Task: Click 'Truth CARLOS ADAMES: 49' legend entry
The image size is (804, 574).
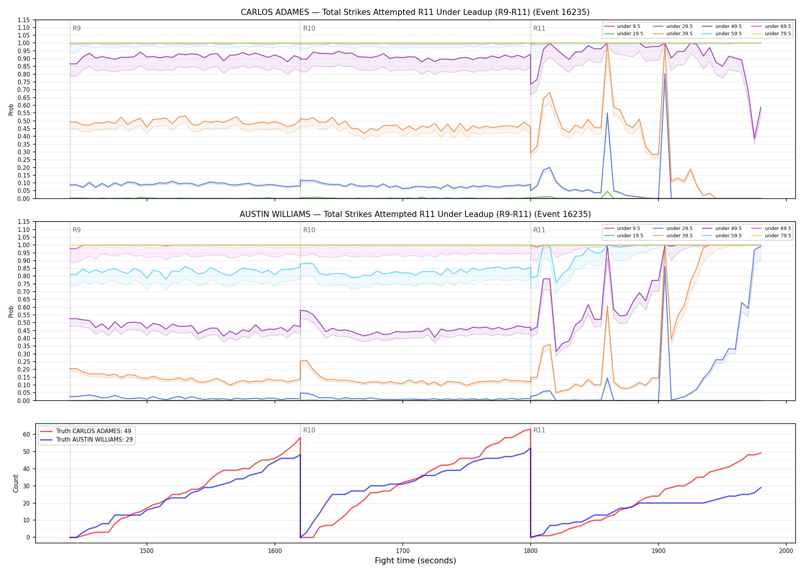Action: click(x=86, y=431)
